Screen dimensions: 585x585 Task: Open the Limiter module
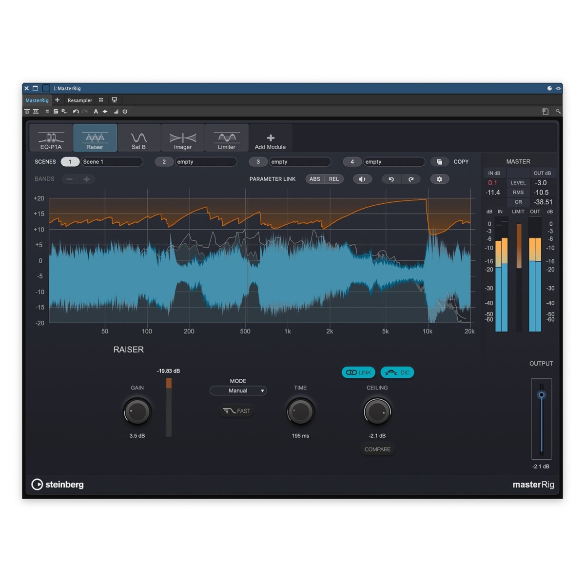[227, 138]
